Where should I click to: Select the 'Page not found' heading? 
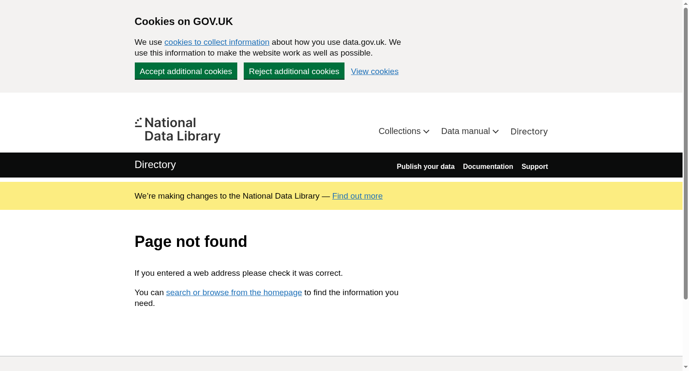191,242
